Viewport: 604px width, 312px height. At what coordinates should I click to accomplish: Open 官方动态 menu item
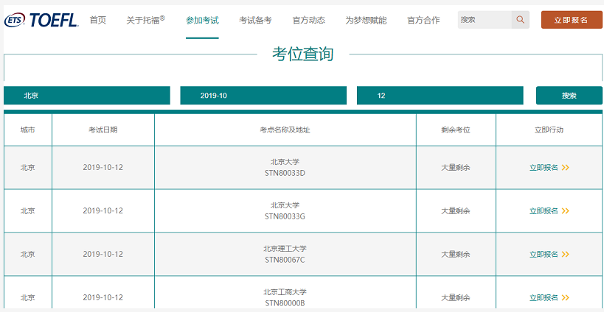coord(308,20)
